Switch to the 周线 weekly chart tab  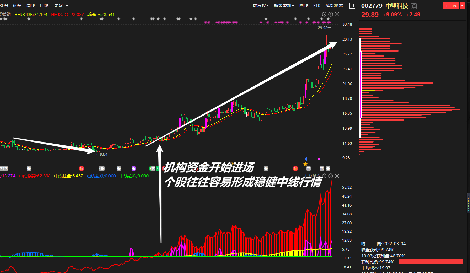pyautogui.click(x=31, y=5)
